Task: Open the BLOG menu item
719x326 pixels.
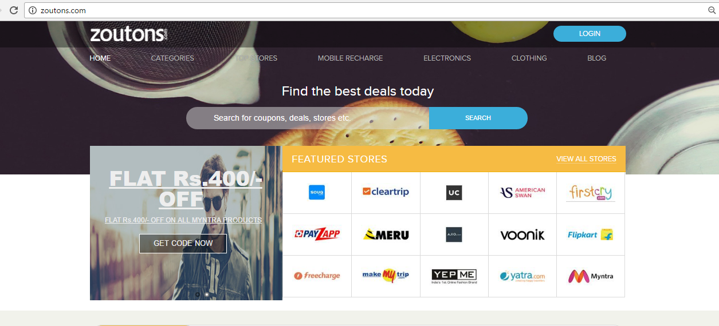Action: (x=596, y=58)
